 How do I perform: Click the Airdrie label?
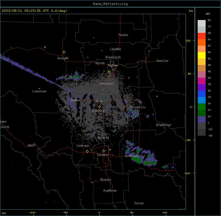pos(104,138)
